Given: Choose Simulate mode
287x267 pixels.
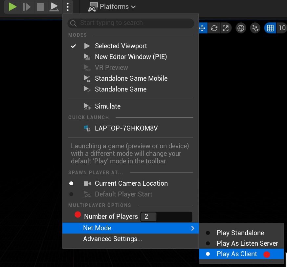Looking at the screenshot, I should 131,106.
